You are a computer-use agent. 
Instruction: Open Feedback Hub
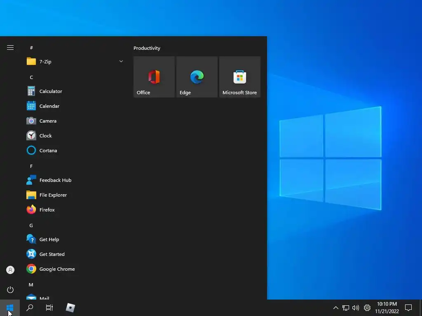point(75,180)
